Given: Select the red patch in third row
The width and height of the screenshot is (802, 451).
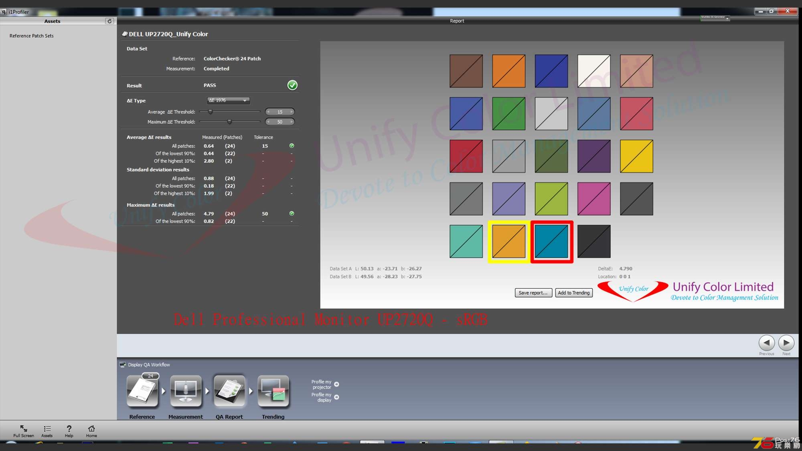Looking at the screenshot, I should tap(466, 156).
